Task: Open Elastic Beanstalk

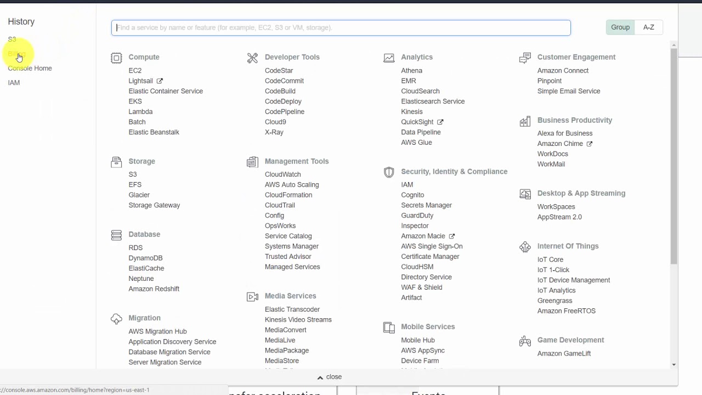Action: (x=154, y=132)
